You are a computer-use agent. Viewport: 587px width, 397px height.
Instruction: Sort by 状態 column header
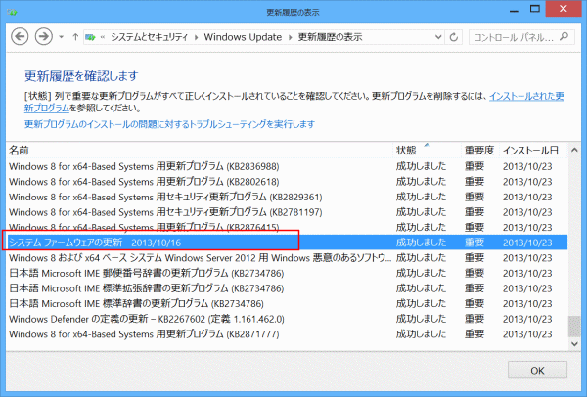(x=406, y=151)
